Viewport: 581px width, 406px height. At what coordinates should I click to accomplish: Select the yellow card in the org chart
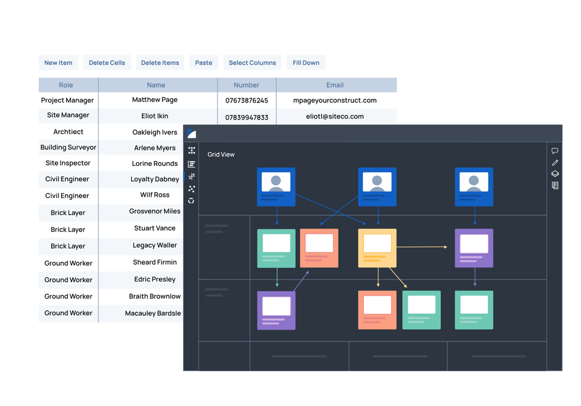pyautogui.click(x=377, y=248)
